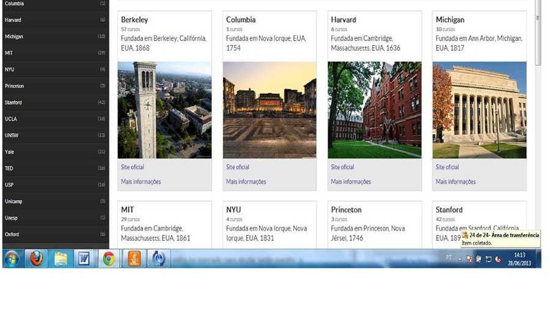Select Stanford in the sidebar list

pyautogui.click(x=13, y=102)
